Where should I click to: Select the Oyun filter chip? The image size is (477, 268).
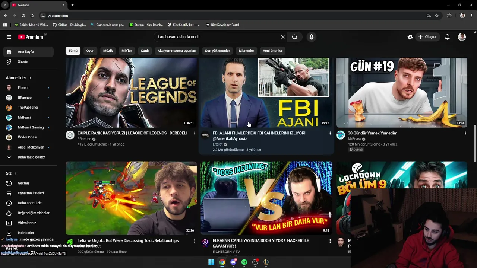click(x=90, y=51)
